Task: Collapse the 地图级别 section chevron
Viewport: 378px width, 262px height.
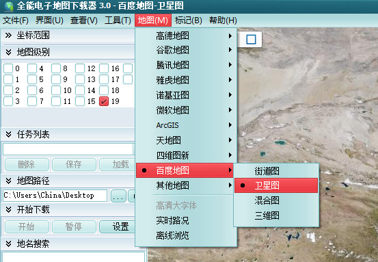Action: [8, 52]
